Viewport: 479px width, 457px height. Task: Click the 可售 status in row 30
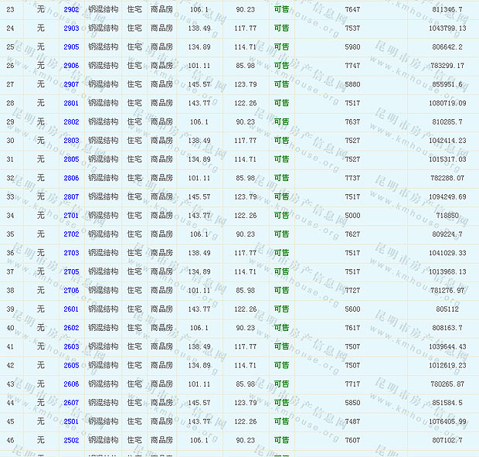tap(281, 141)
